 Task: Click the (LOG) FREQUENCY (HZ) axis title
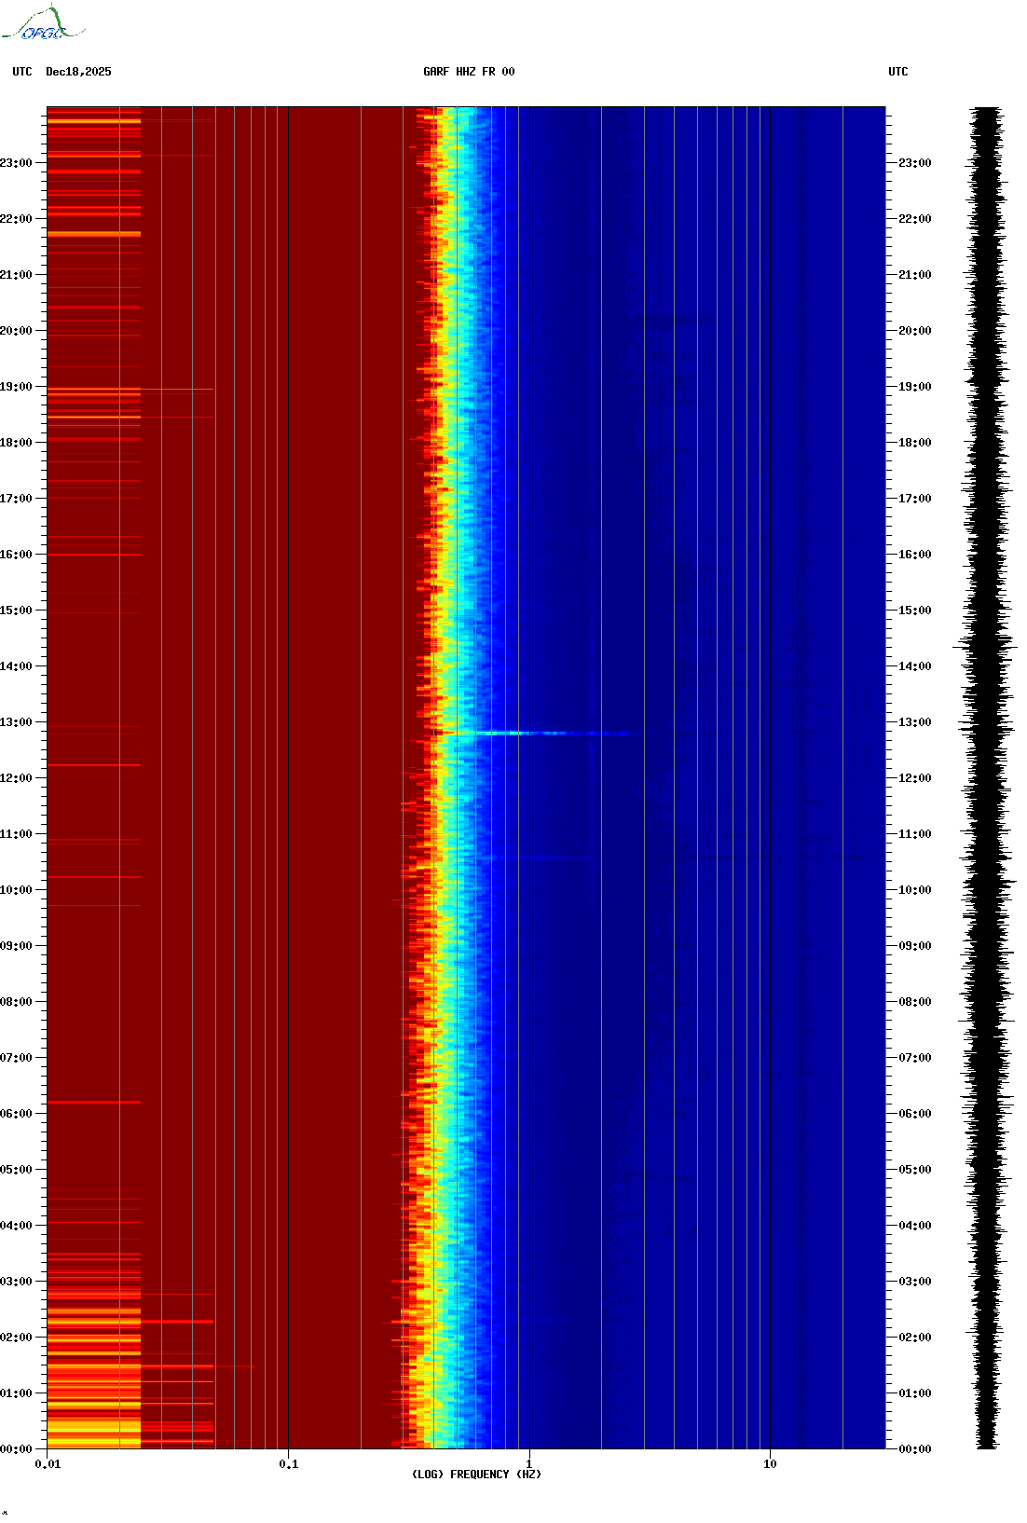pyautogui.click(x=476, y=1475)
